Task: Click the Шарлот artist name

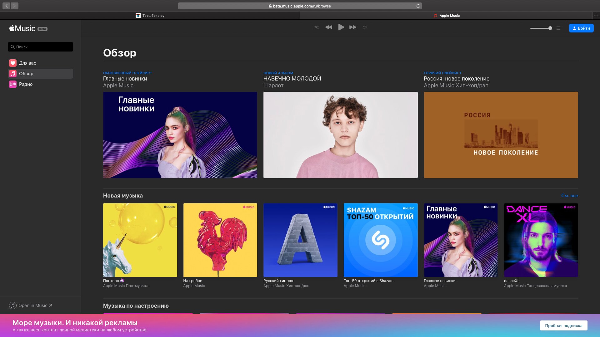Action: [273, 85]
